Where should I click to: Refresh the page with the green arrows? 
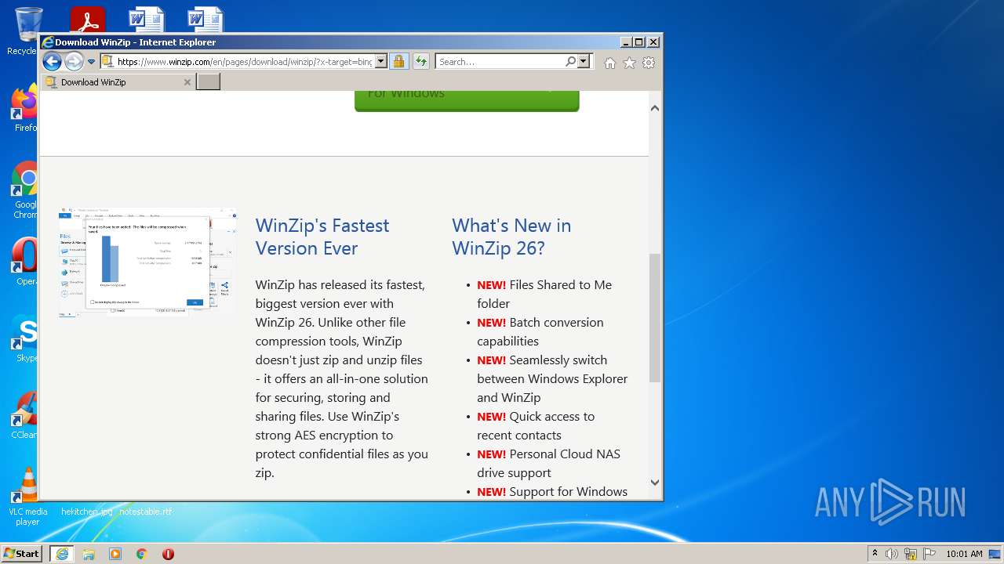click(x=421, y=61)
